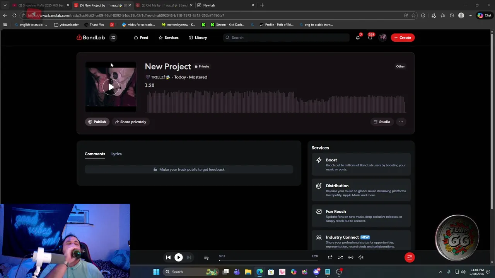Image resolution: width=495 pixels, height=278 pixels.
Task: Open the Fan Reach service
Action: (361, 216)
